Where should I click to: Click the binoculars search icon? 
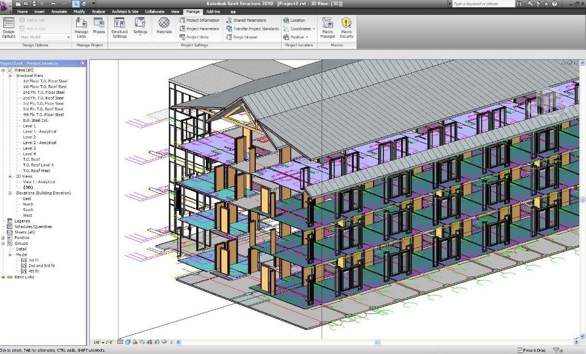point(519,4)
